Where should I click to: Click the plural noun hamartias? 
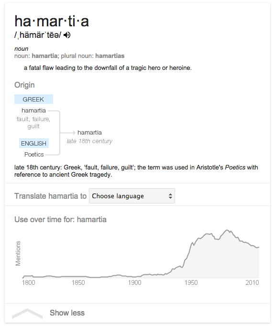(110, 56)
